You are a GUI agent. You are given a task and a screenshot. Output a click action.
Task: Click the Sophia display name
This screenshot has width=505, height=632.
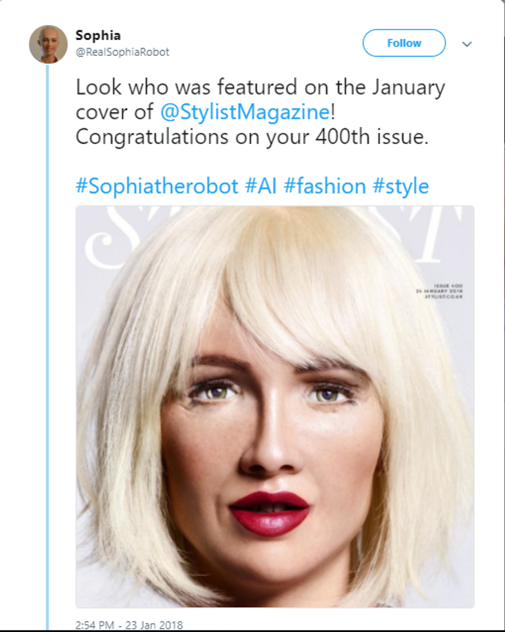tap(98, 36)
